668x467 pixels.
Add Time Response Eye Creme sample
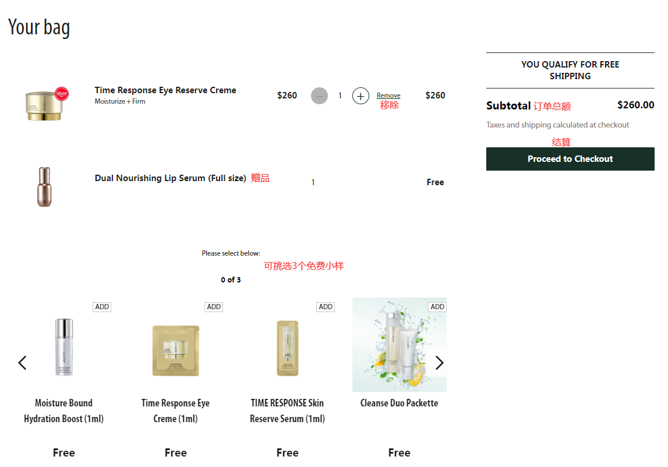pos(214,307)
